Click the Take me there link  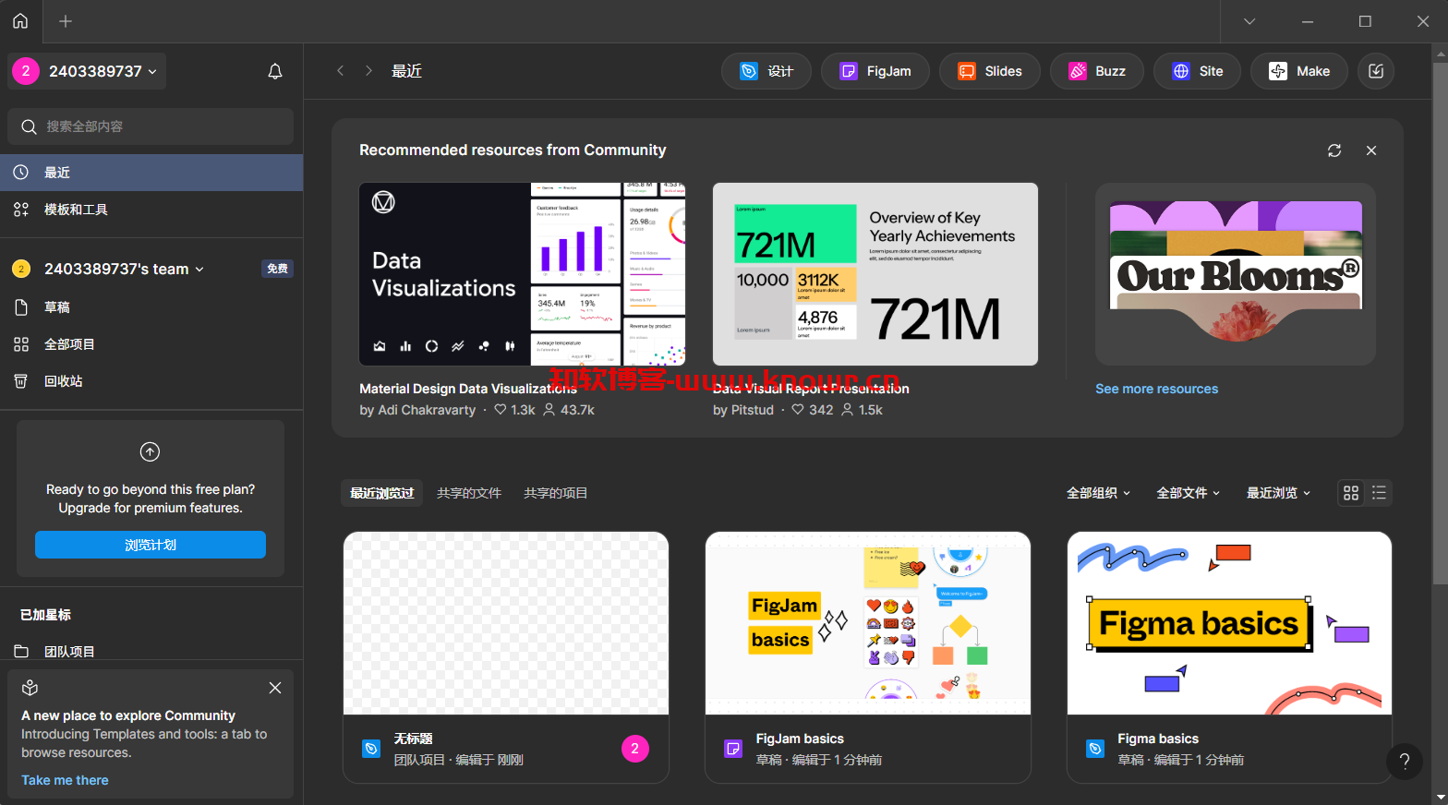[x=65, y=780]
